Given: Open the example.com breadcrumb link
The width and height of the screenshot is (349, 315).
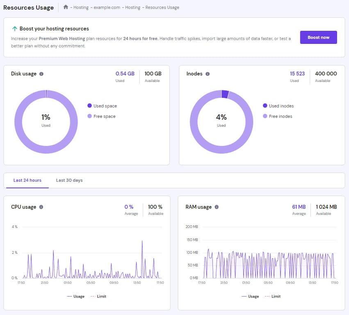Looking at the screenshot, I should 107,7.
